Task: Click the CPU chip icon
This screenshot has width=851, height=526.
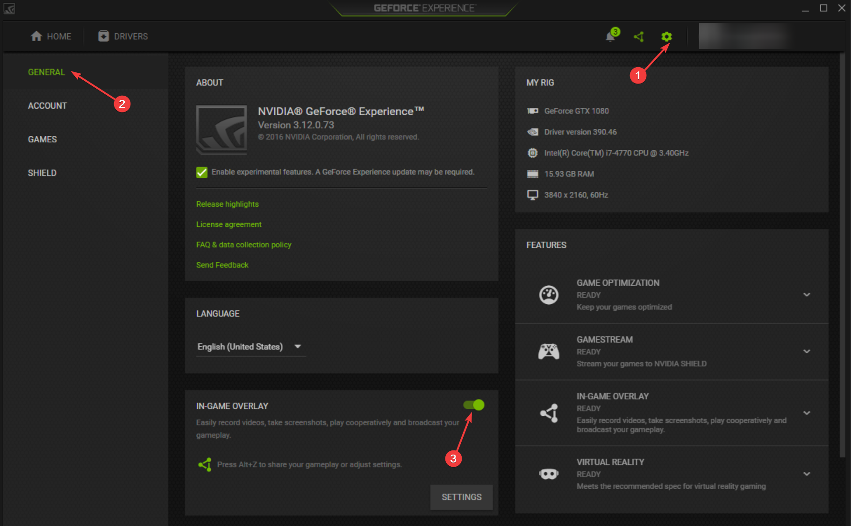Action: (x=532, y=153)
